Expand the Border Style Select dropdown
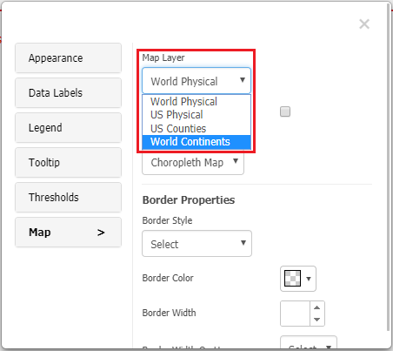Viewport: 393px width, 351px height. (196, 244)
